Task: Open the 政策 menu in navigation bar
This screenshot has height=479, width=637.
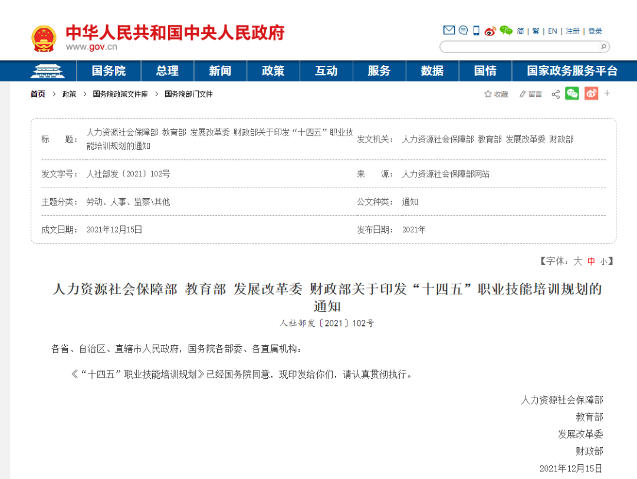Action: pyautogui.click(x=273, y=70)
